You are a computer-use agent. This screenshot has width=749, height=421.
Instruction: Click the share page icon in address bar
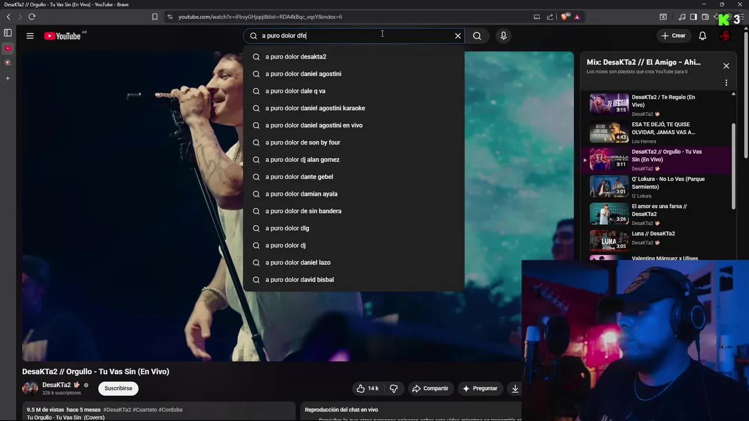(x=549, y=17)
